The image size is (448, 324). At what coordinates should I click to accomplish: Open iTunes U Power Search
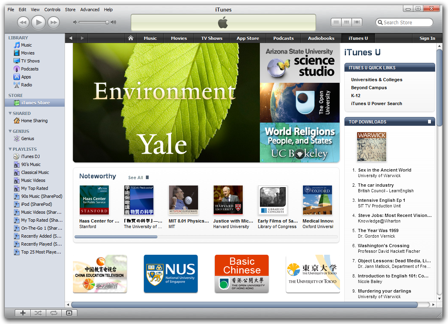(x=377, y=104)
